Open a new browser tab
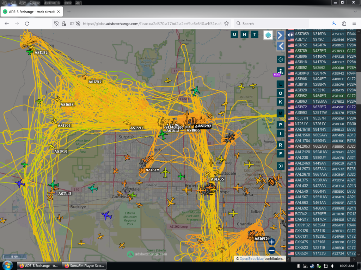 pyautogui.click(x=69, y=12)
